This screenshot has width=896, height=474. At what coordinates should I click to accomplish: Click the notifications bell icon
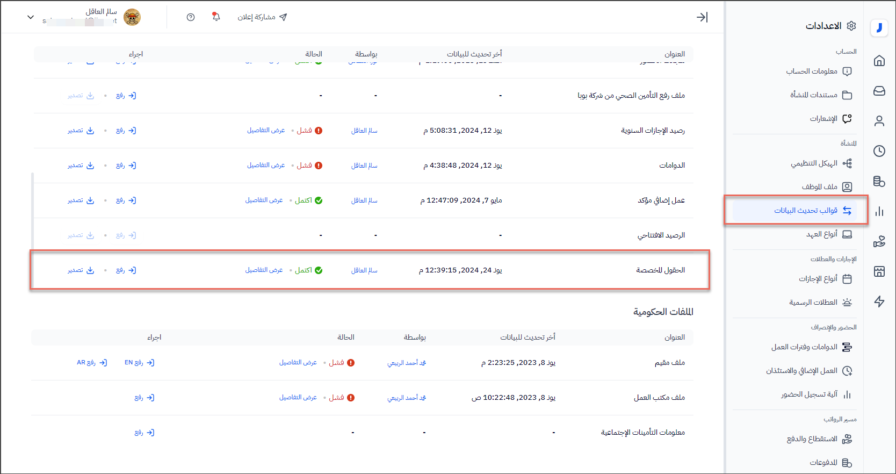(x=216, y=17)
